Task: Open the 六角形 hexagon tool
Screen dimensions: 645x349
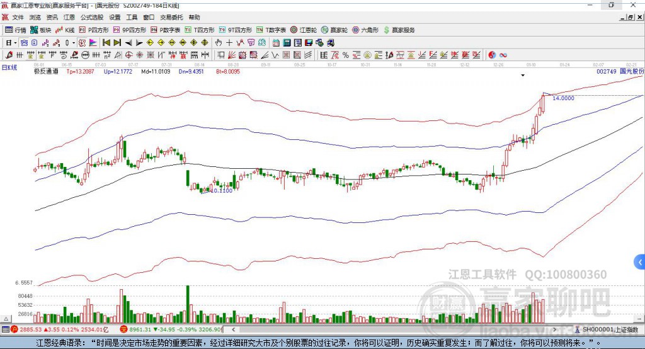Action: (x=365, y=30)
